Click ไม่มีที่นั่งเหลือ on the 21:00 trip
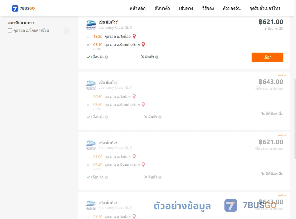 pyautogui.click(x=272, y=174)
